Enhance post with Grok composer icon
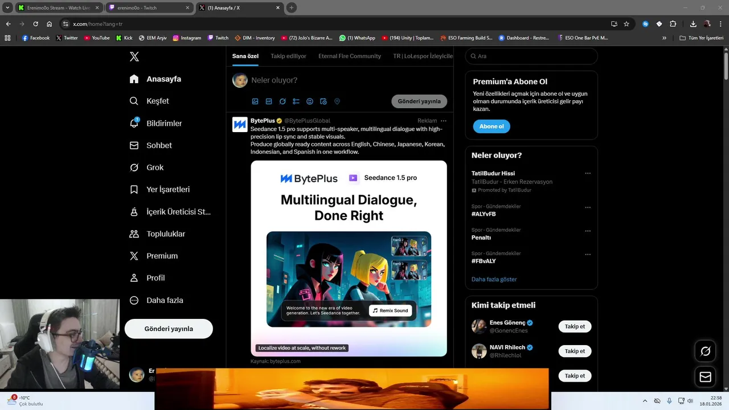The width and height of the screenshot is (729, 410). coord(282,101)
